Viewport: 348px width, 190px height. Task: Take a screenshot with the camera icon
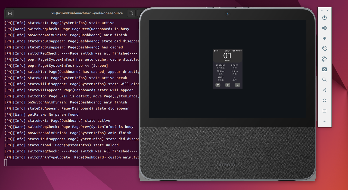pyautogui.click(x=324, y=69)
